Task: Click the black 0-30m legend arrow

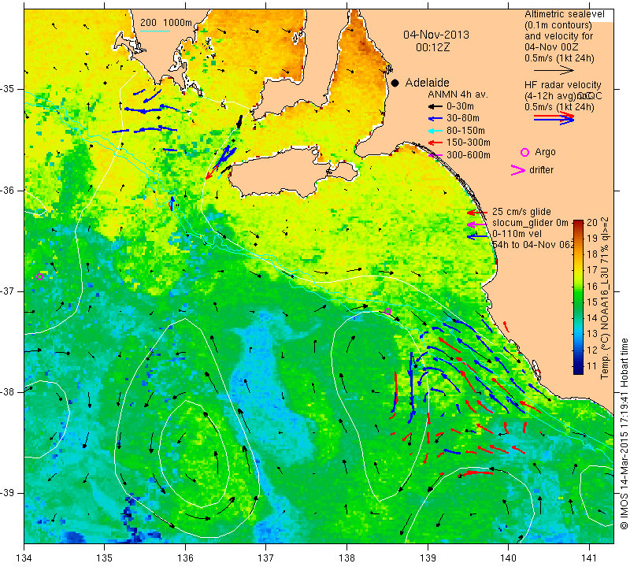Action: pyautogui.click(x=435, y=107)
